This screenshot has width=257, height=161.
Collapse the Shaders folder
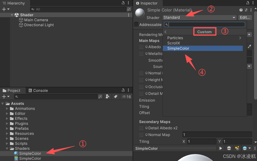point(7,149)
